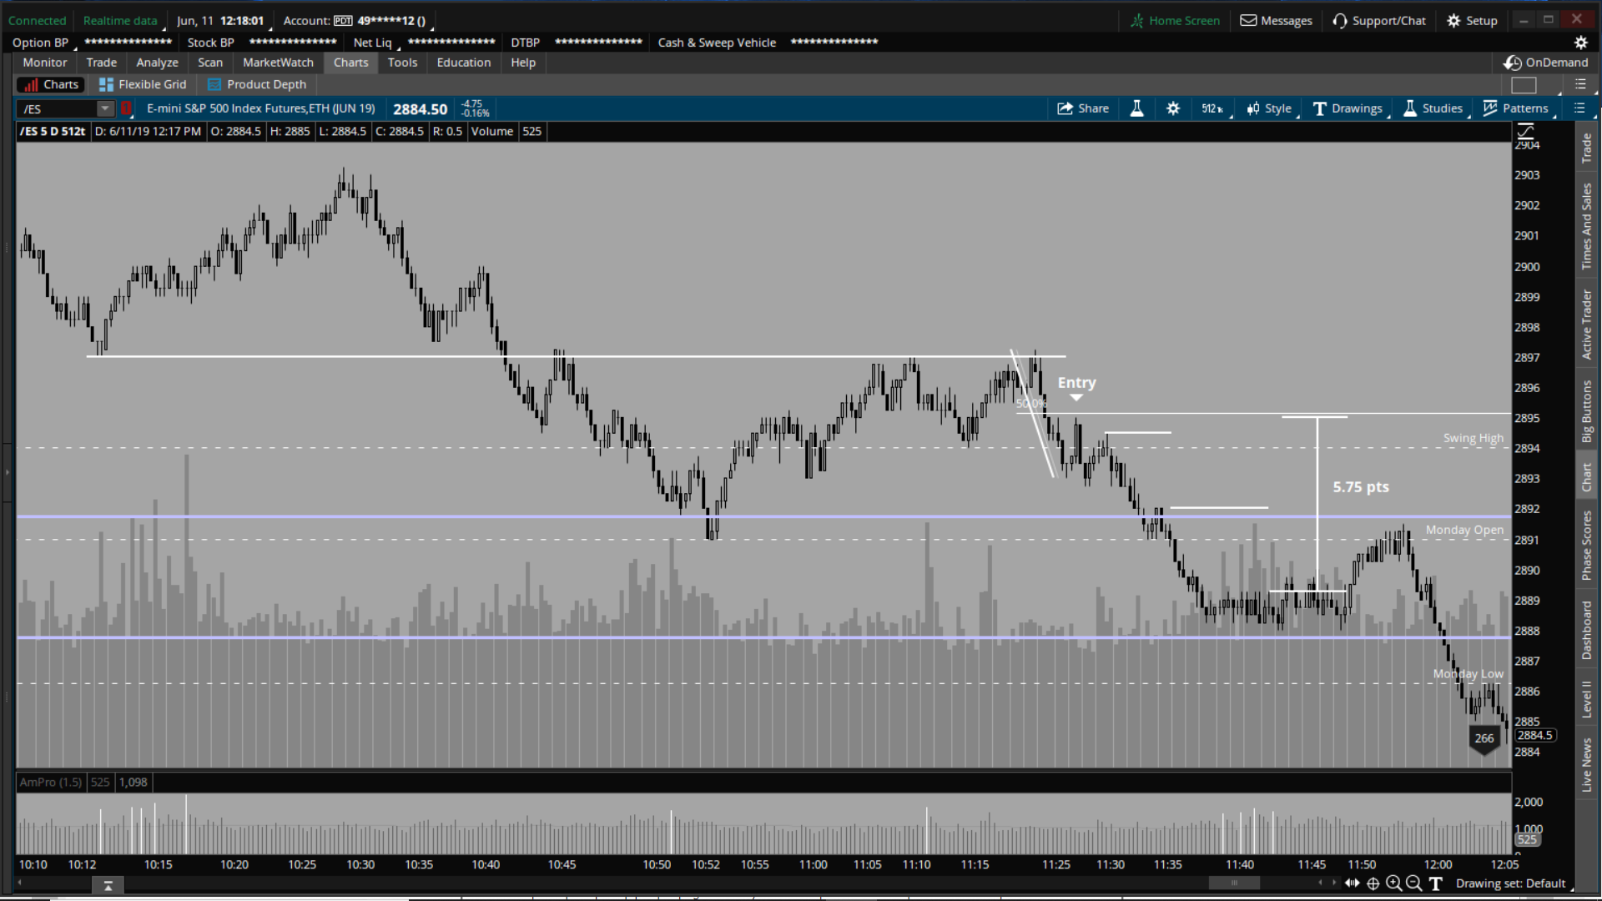
Task: Open the Education tab
Action: 464,63
